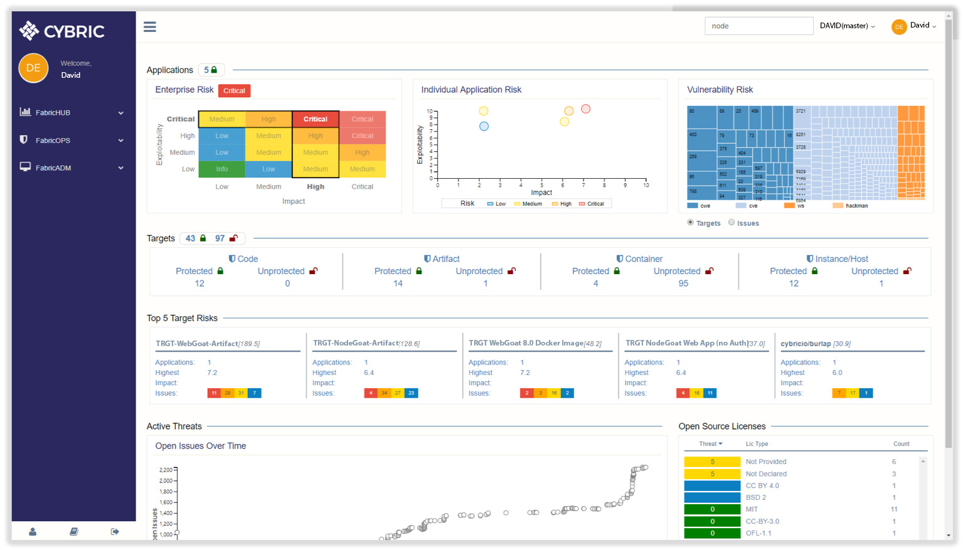Open the FabricHUB analytics icon in sidebar

tap(26, 112)
